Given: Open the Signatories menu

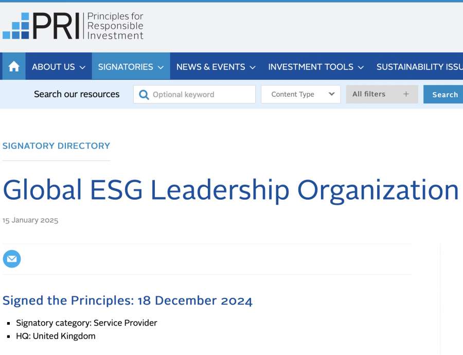Looking at the screenshot, I should point(126,67).
